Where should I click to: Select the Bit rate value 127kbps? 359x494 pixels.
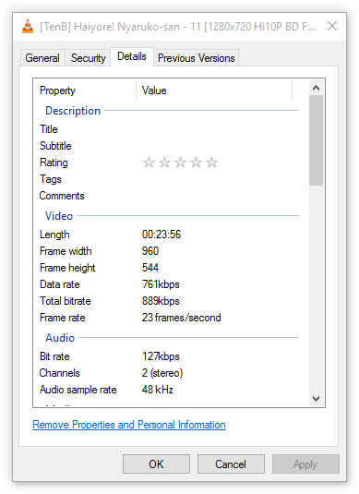point(161,356)
